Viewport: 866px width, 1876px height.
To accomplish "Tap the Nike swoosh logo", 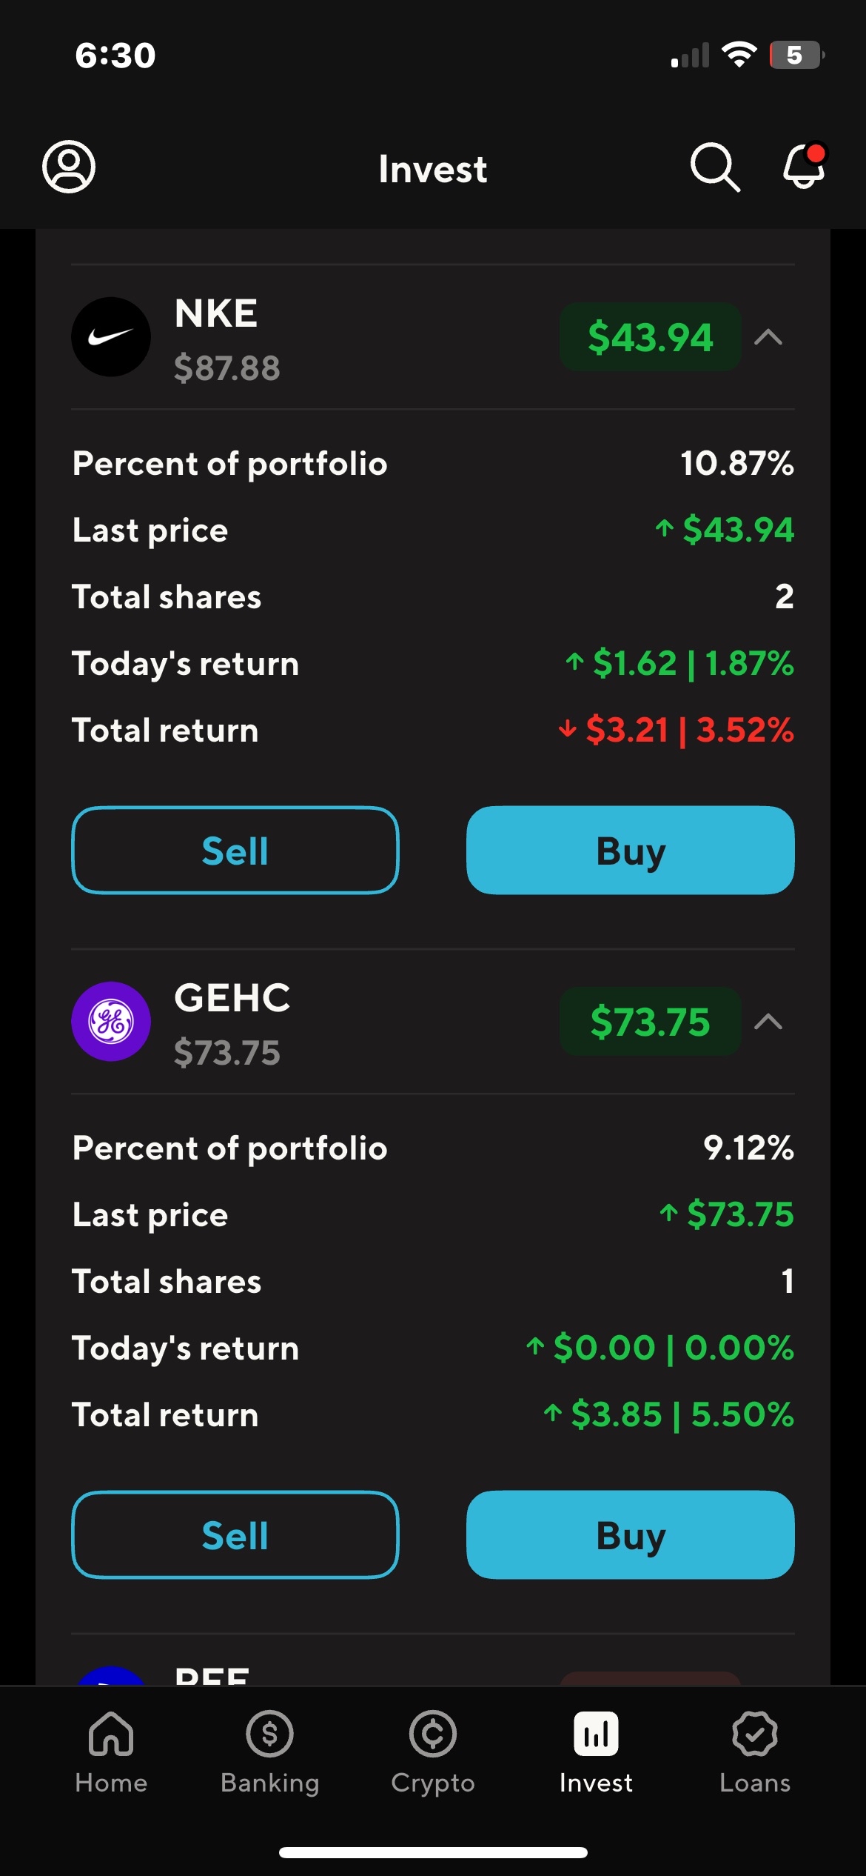I will 111,337.
